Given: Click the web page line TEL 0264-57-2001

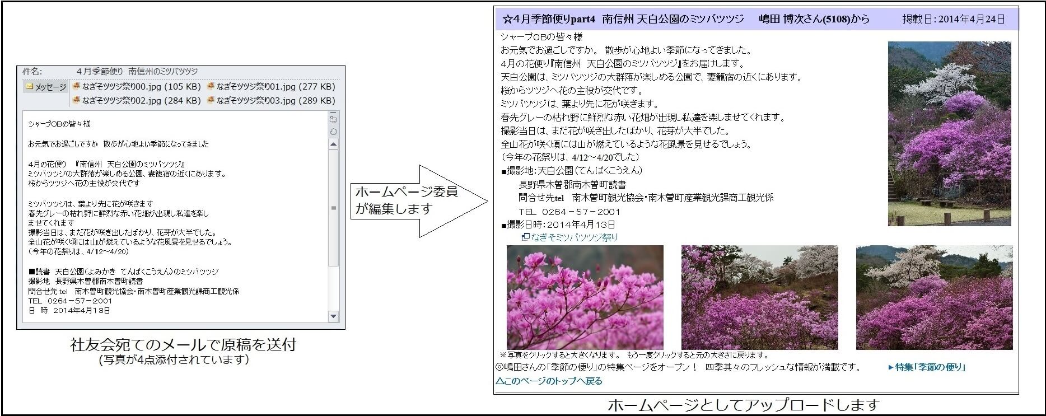Looking at the screenshot, I should [569, 212].
